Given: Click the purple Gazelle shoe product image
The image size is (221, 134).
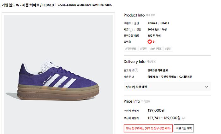Looking at the screenshot, I should click(x=58, y=81).
